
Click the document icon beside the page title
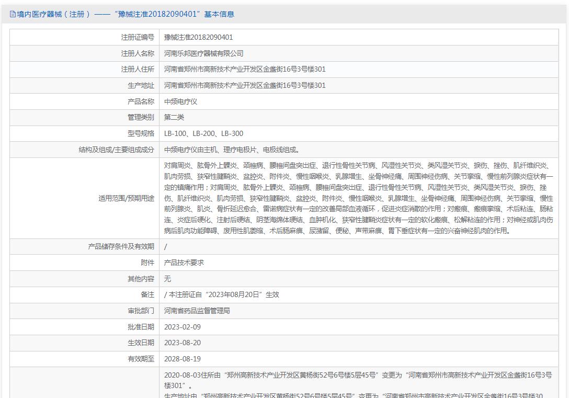pyautogui.click(x=13, y=14)
